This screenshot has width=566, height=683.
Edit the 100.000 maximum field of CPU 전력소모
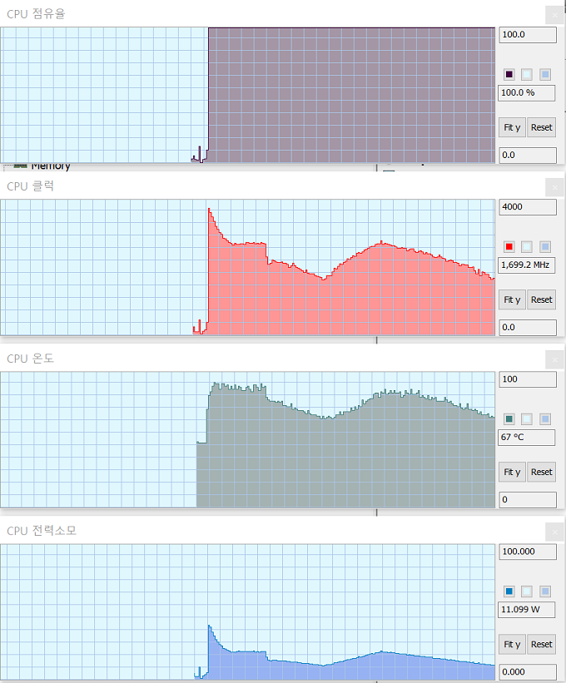click(x=528, y=552)
